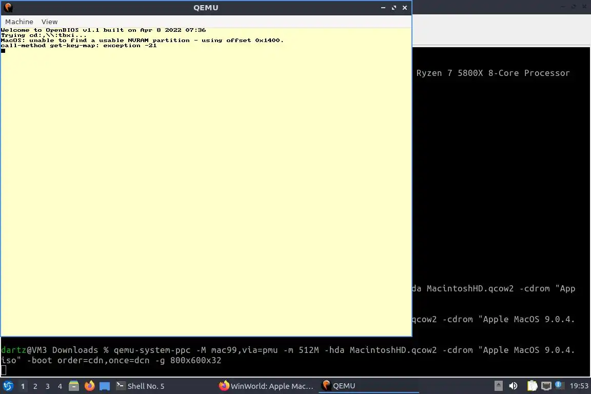The height and width of the screenshot is (394, 591).
Task: Click '-boot order=cdn,once=dcn' text in terminal
Action: click(88, 361)
